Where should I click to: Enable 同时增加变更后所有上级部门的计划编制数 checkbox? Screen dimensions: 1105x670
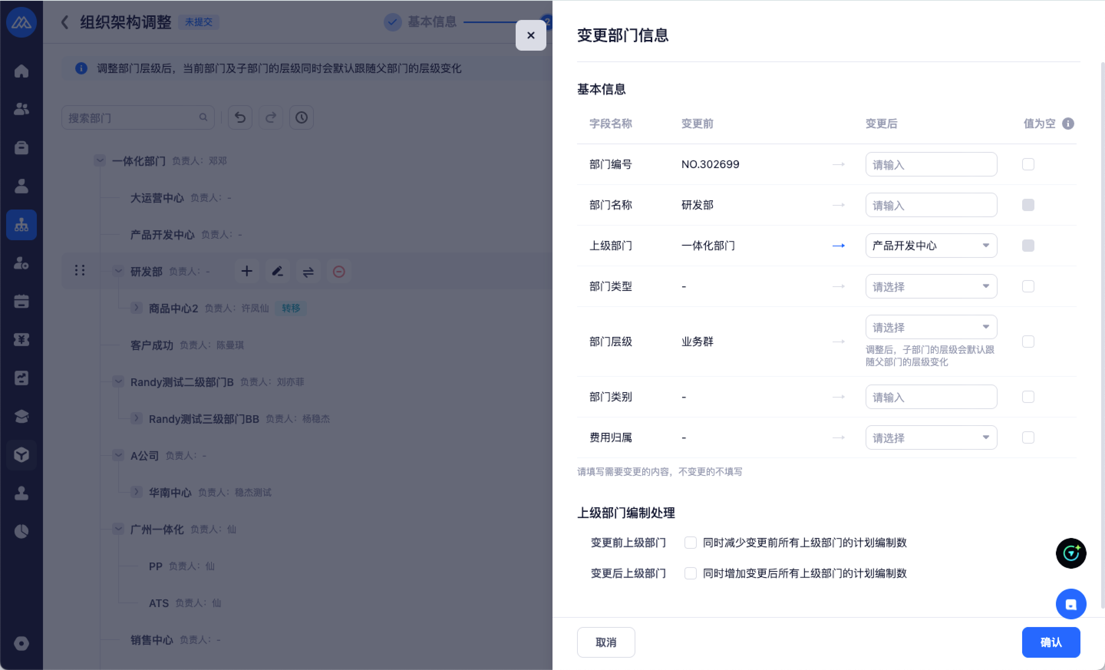click(690, 573)
